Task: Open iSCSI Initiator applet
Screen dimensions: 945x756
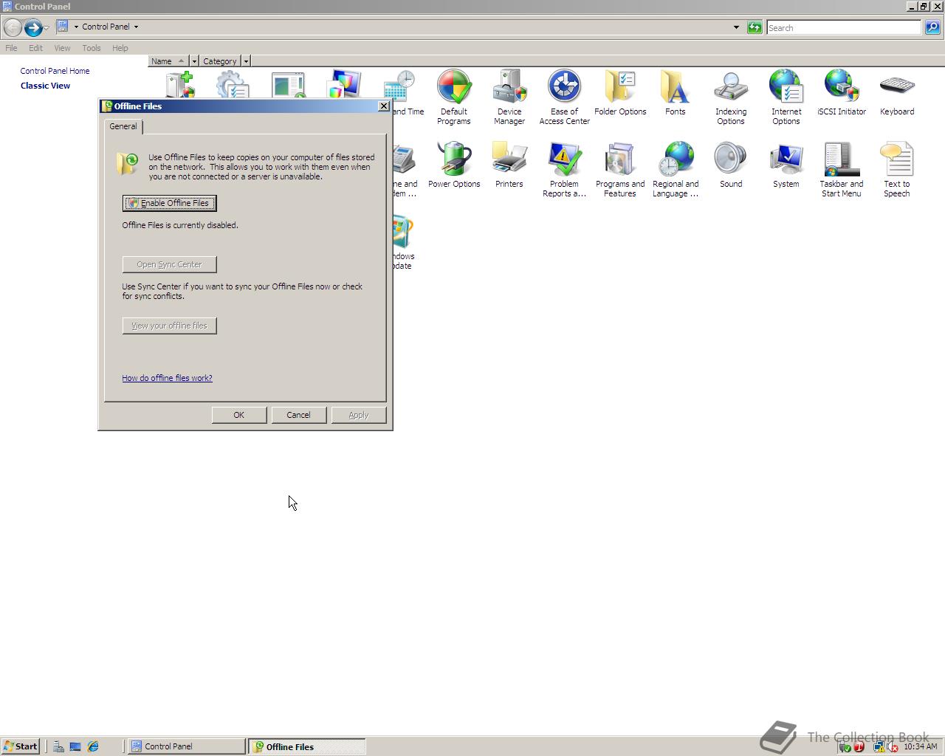Action: [841, 93]
